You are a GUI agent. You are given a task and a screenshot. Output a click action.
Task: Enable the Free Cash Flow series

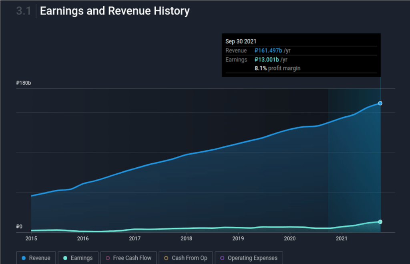[x=128, y=258]
